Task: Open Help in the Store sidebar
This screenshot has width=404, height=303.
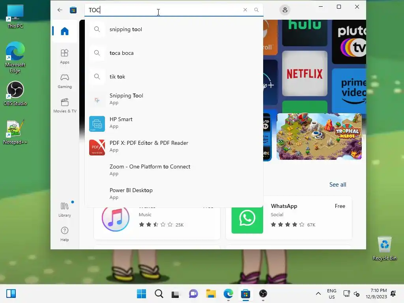Action: 65,234
